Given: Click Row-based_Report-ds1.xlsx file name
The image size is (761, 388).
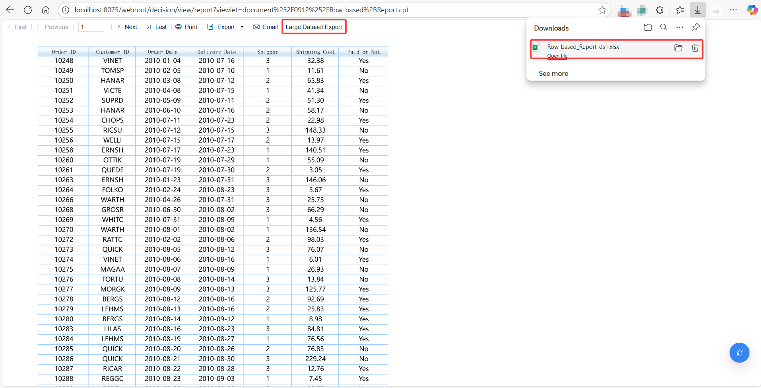Looking at the screenshot, I should coord(583,47).
